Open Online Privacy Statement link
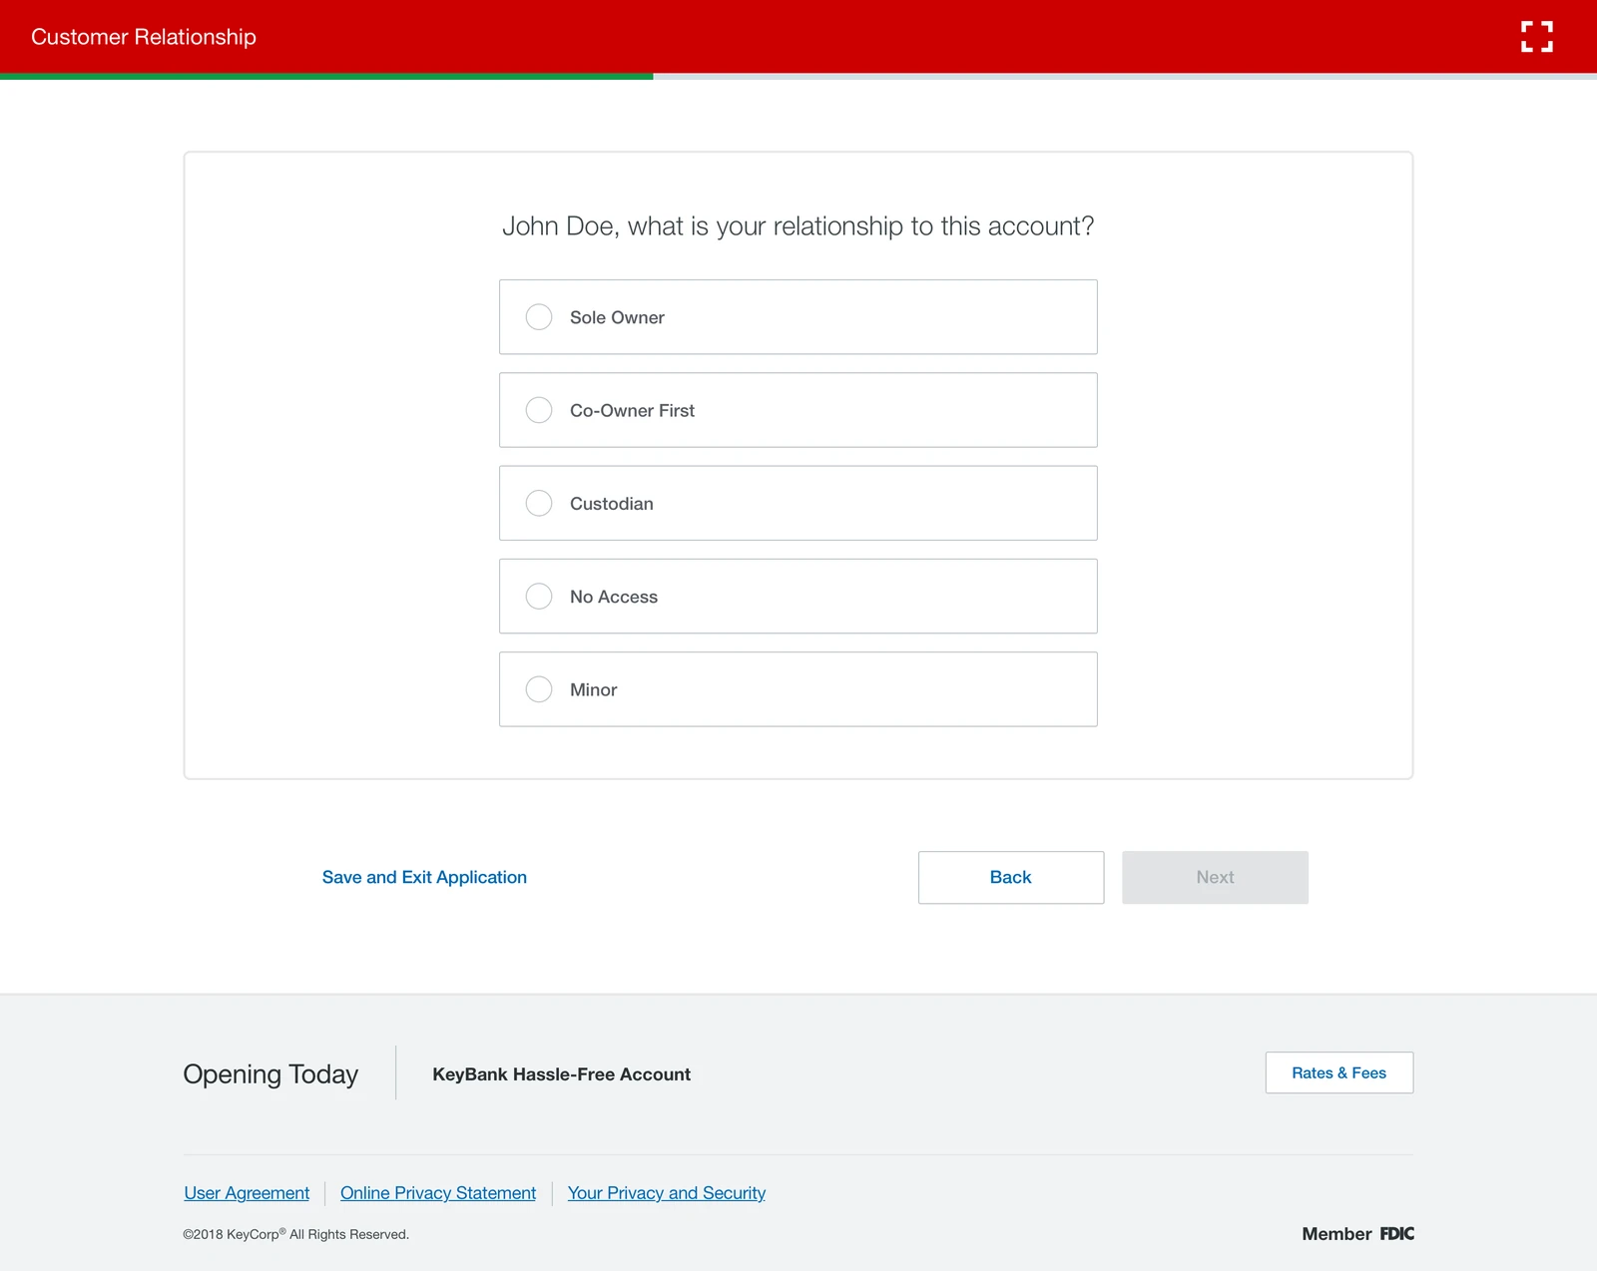1597x1271 pixels. pos(438,1193)
